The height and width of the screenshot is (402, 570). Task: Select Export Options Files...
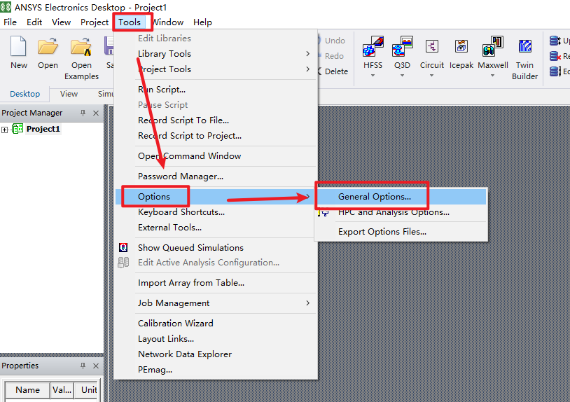tap(382, 232)
